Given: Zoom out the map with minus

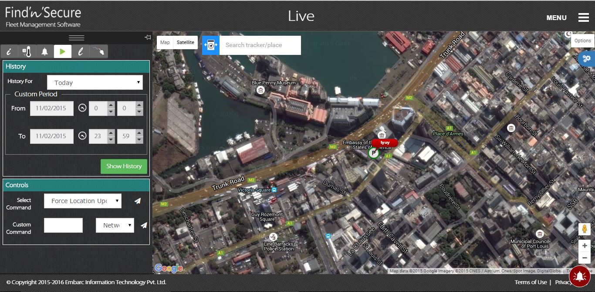Looking at the screenshot, I should 585,258.
